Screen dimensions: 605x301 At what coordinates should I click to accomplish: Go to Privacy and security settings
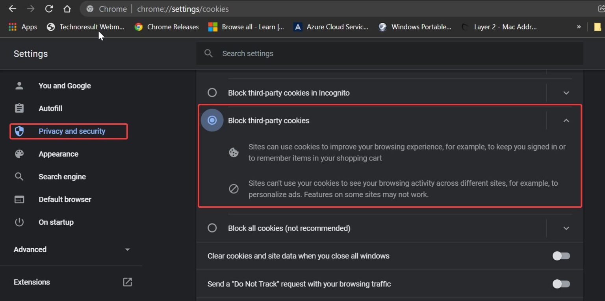[72, 131]
